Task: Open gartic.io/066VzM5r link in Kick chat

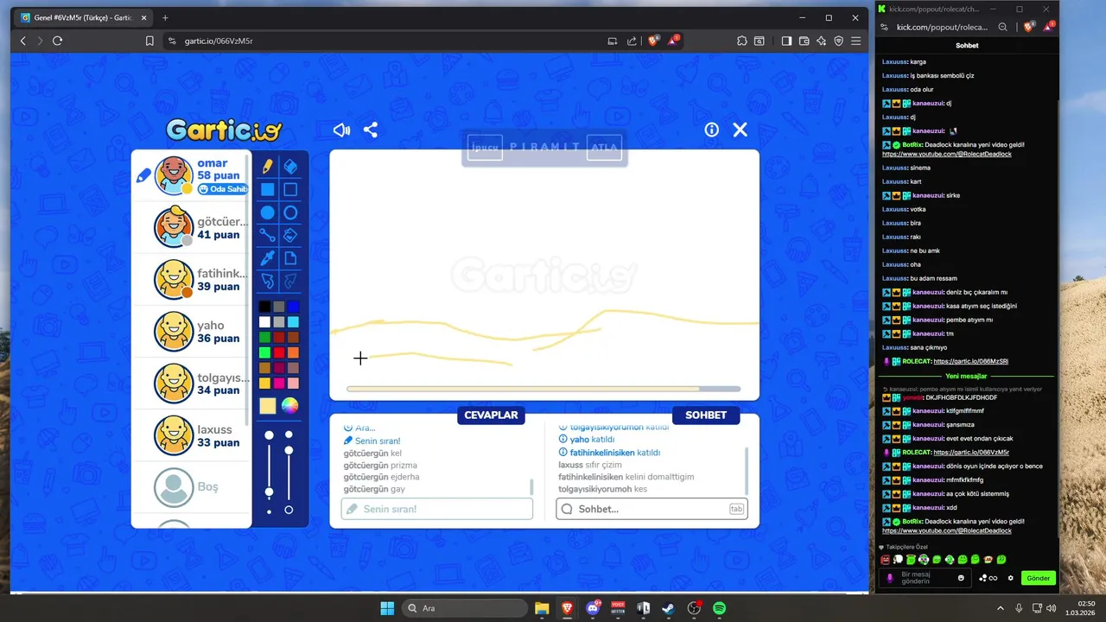Action: 971,452
